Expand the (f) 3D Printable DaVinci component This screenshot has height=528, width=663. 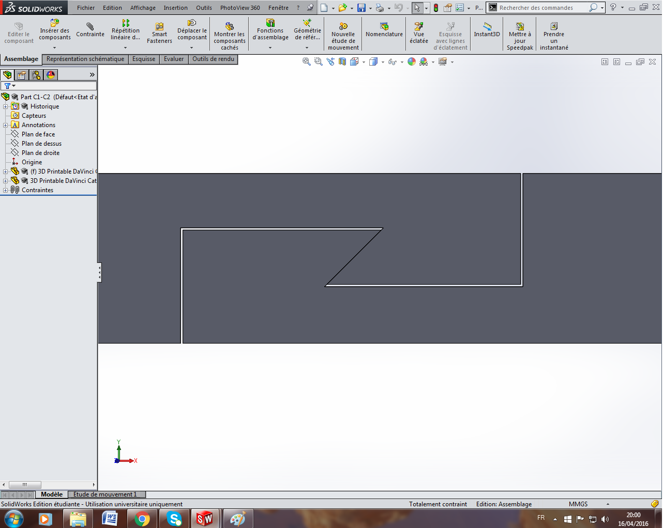[x=6, y=172]
